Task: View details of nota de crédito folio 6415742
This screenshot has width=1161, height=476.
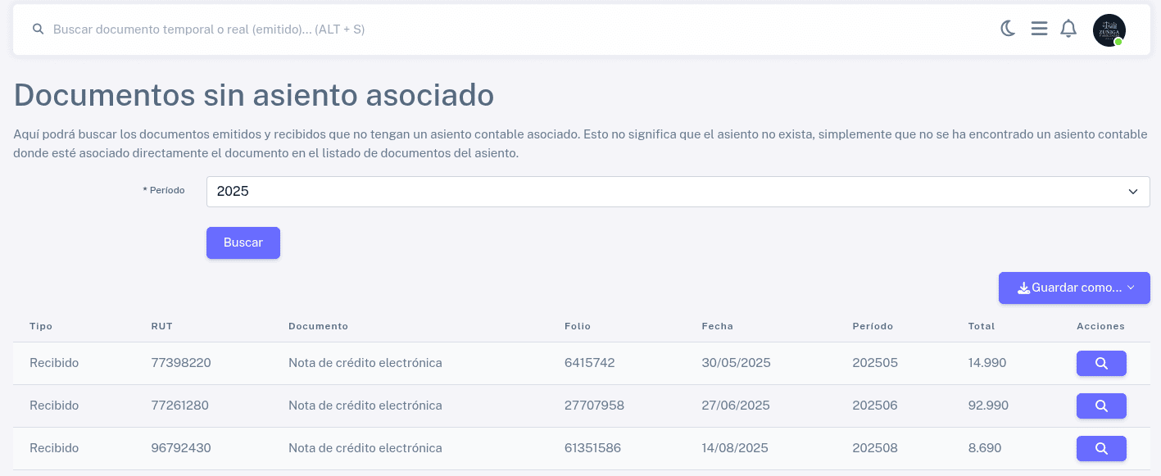Action: (1101, 363)
